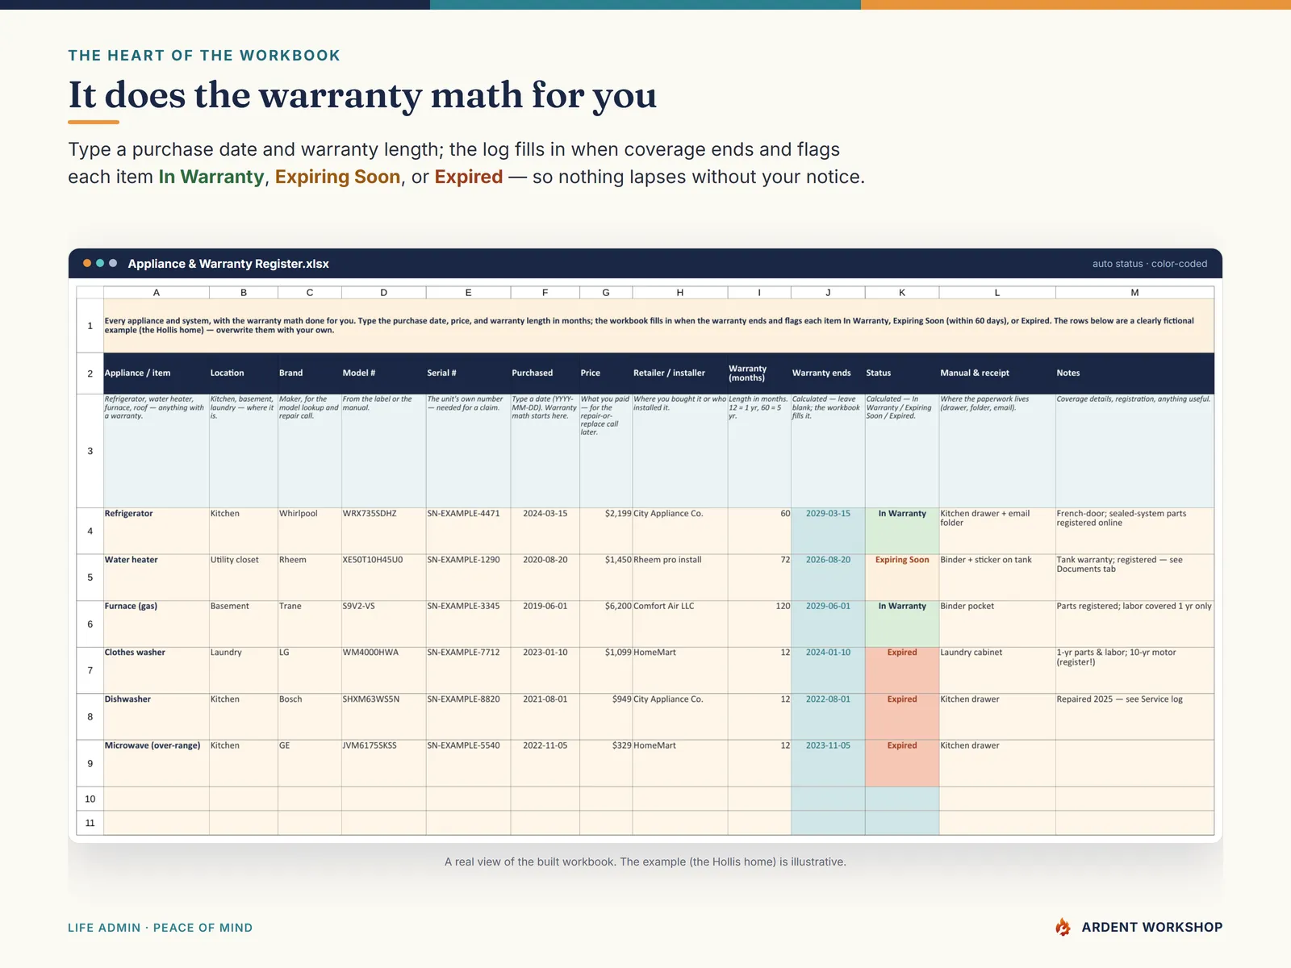Viewport: 1291px width, 968px height.
Task: Click the 'Appliance / item' header cell
Action: pos(157,373)
